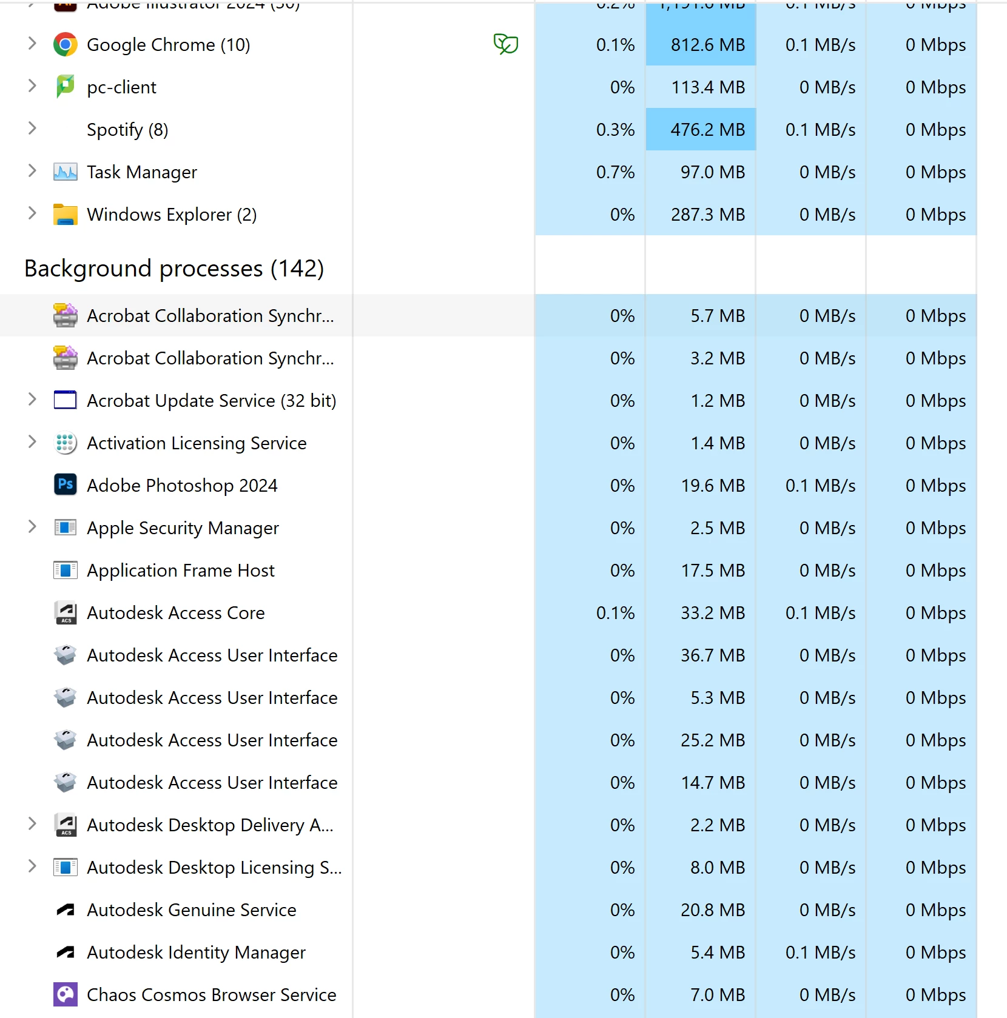
Task: Expand the Activation Licensing Service row
Action: point(32,442)
